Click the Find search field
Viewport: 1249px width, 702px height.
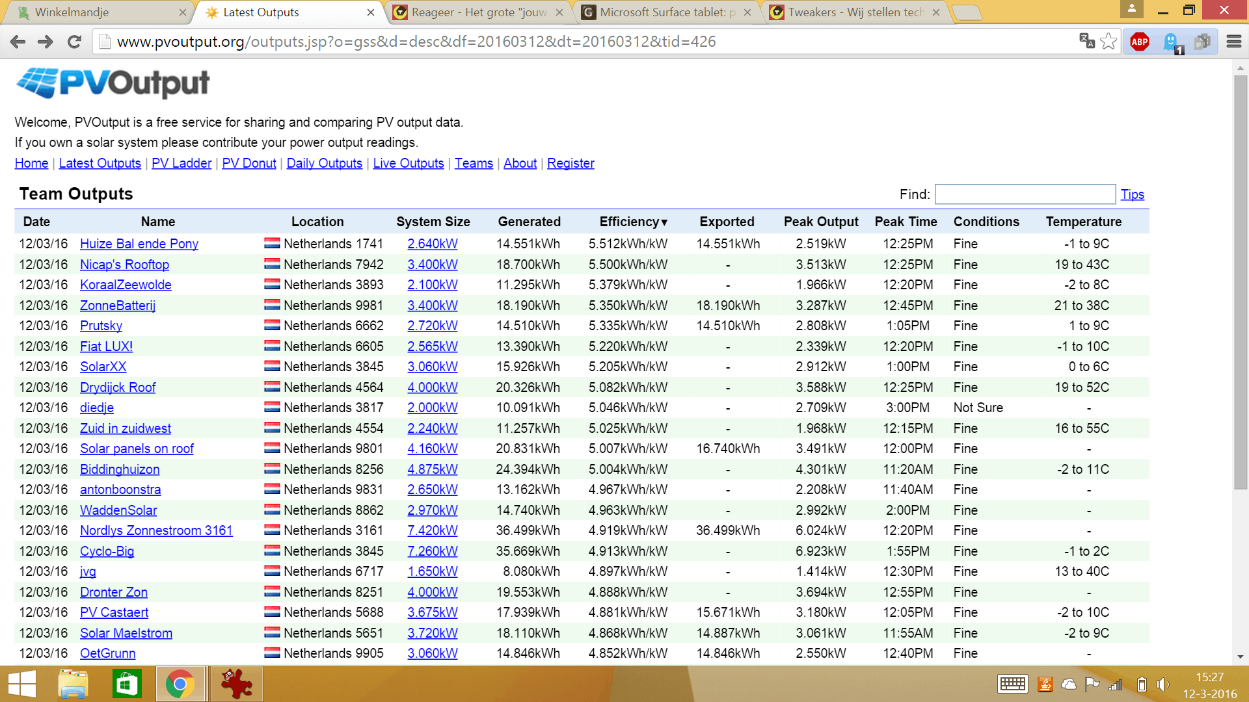pos(1025,194)
